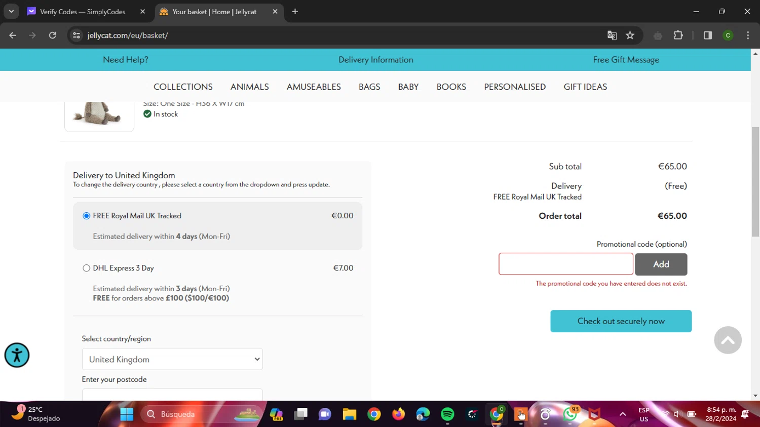The width and height of the screenshot is (760, 427).
Task: Bookmark this page with star icon
Action: tap(630, 35)
